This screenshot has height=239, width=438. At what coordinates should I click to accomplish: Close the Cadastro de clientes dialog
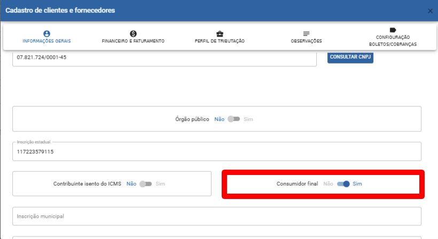click(430, 11)
